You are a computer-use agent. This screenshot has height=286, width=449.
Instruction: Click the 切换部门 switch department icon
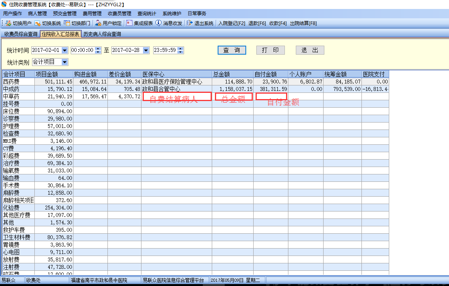click(67, 23)
